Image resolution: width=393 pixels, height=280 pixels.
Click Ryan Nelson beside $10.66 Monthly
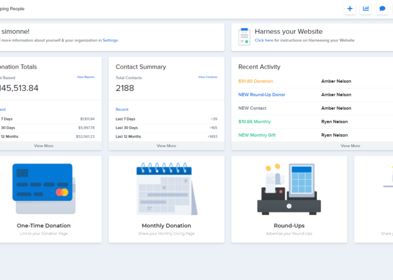tap(335, 122)
